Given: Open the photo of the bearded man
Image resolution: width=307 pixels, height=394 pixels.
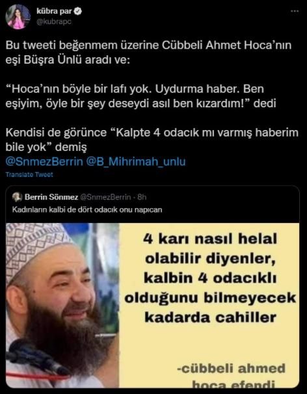Looking at the screenshot, I should pyautogui.click(x=62, y=306).
